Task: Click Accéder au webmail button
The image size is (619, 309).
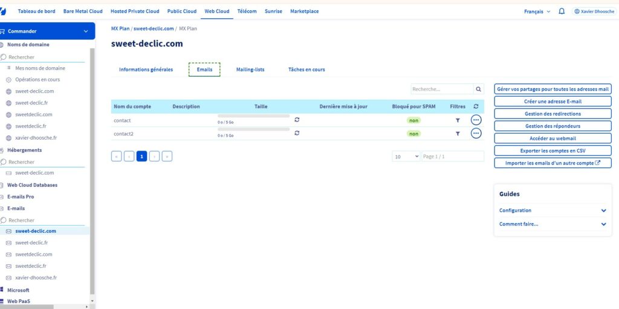Action: 553,138
